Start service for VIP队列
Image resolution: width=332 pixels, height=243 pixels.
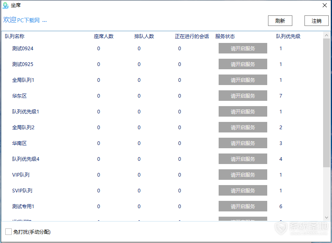(x=243, y=175)
